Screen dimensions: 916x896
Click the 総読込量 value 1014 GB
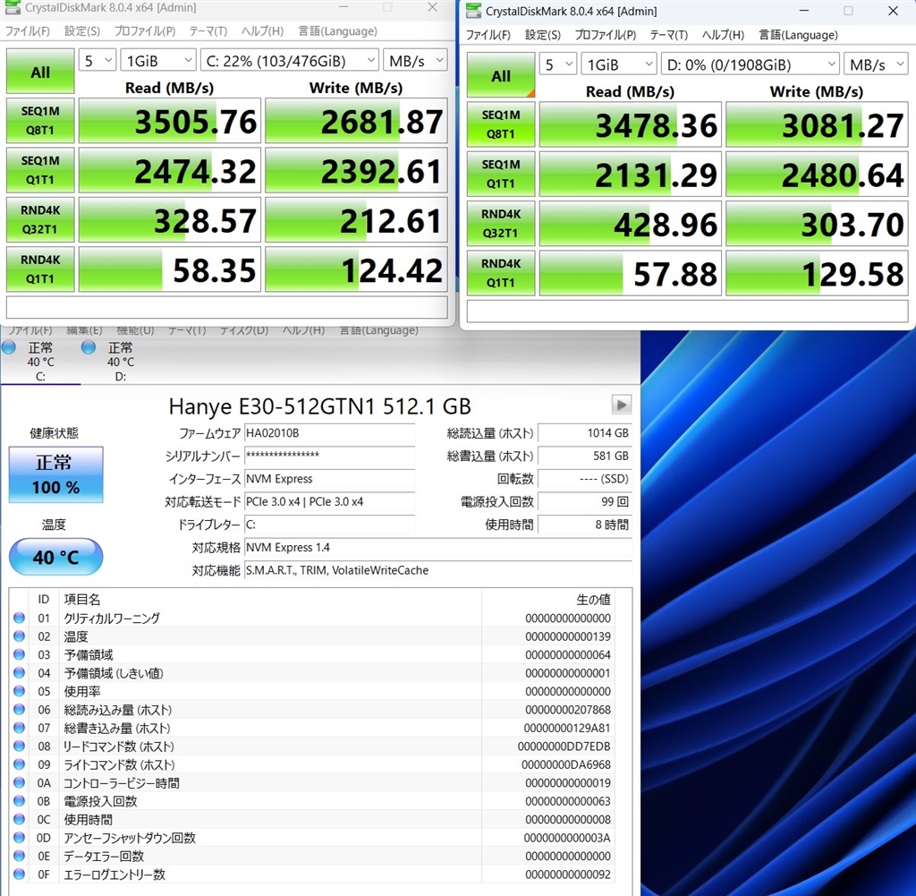click(x=585, y=433)
